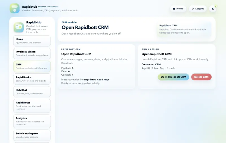Click 'POWERED BY RAPIDBOTT' header text
This screenshot has width=226, height=143.
coord(48,7)
